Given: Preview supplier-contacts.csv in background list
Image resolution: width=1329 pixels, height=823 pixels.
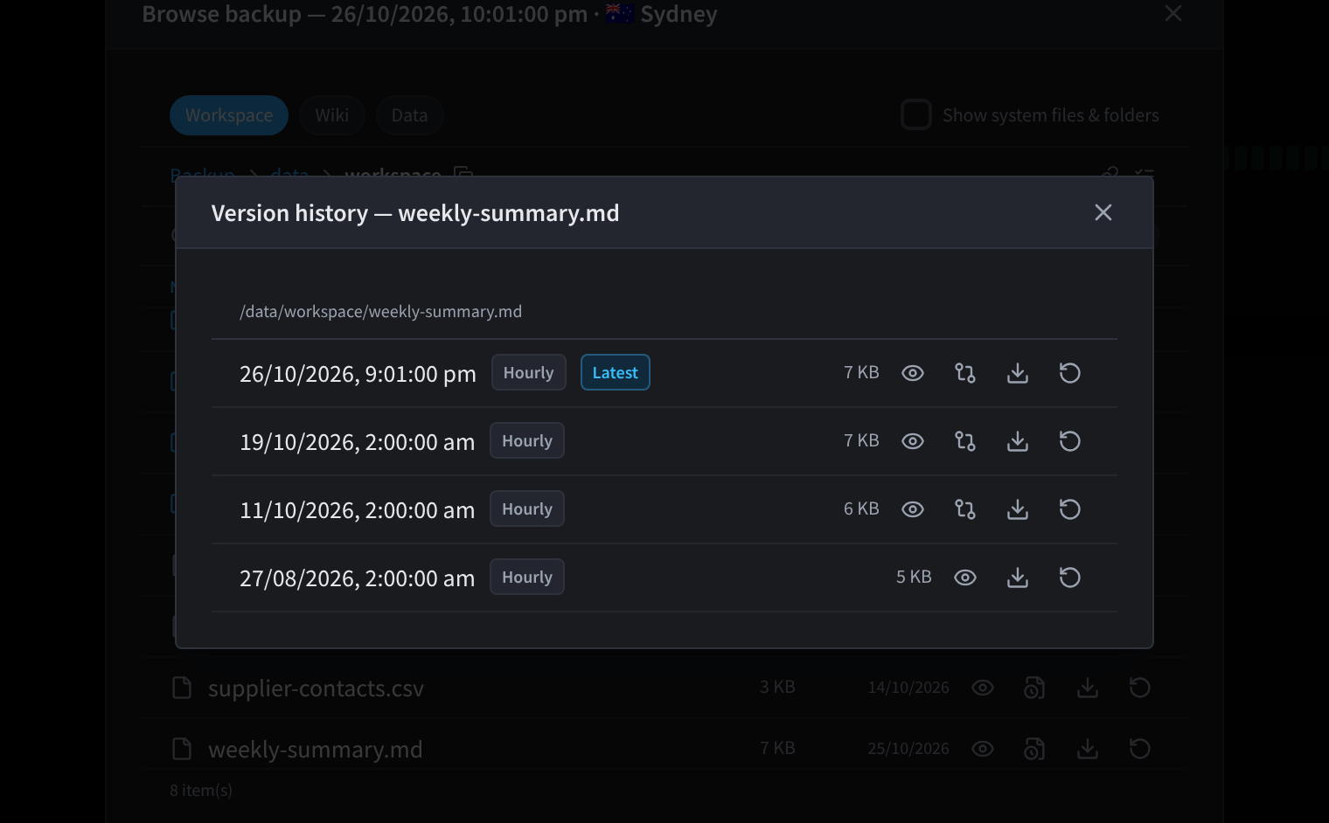Looking at the screenshot, I should [x=983, y=688].
